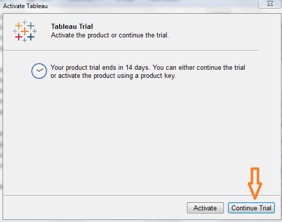
Task: Click the horizontal separator below the header
Action: [x=130, y=51]
